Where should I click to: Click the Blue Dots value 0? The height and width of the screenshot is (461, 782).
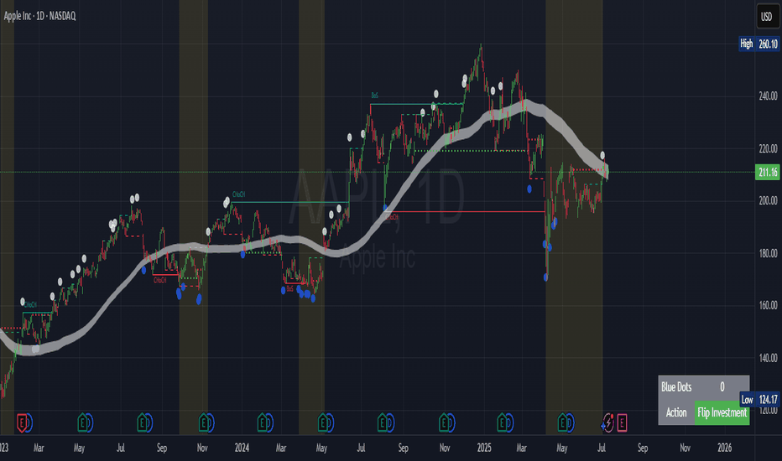click(x=722, y=387)
